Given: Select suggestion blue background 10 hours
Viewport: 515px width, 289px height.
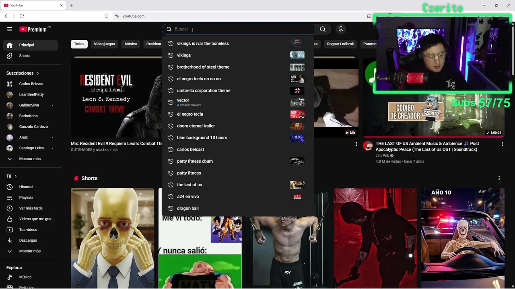Looking at the screenshot, I should tap(238, 138).
